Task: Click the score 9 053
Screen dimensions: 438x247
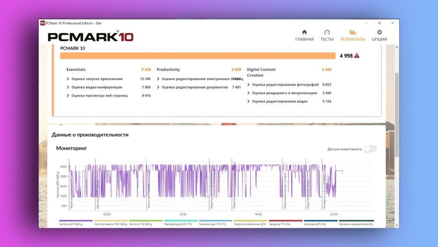Action: coord(327,85)
